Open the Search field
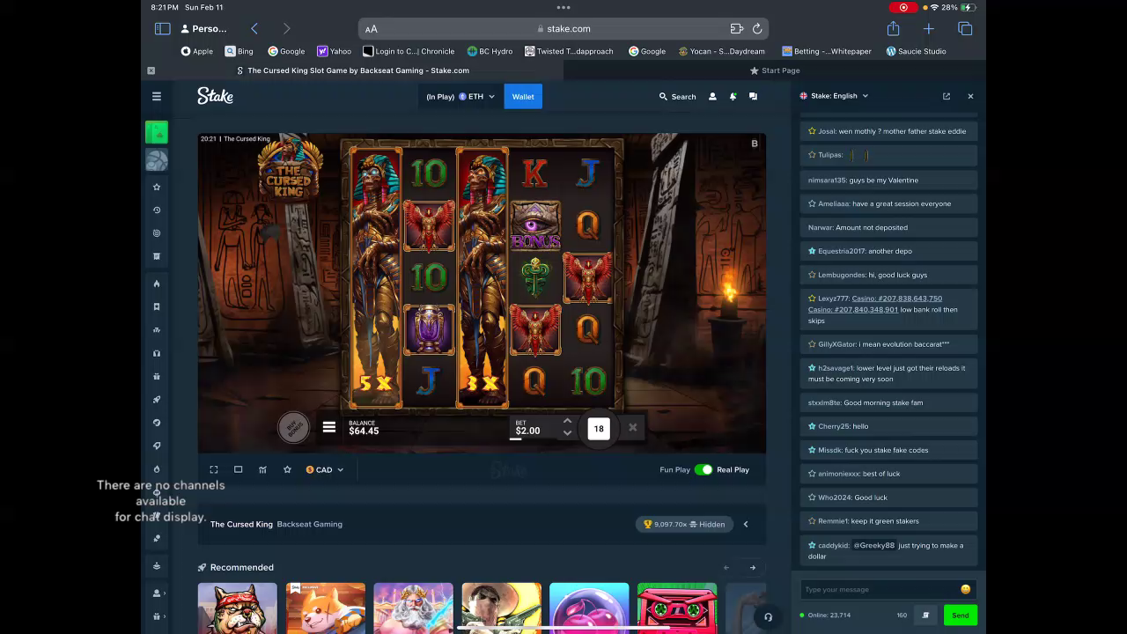Viewport: 1127px width, 634px height. coord(677,96)
